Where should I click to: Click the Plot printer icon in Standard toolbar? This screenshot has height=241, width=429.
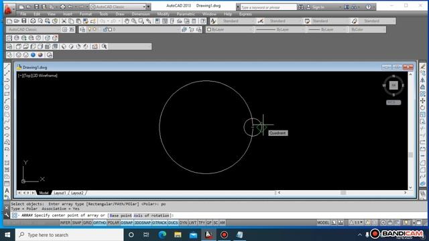tap(33, 21)
